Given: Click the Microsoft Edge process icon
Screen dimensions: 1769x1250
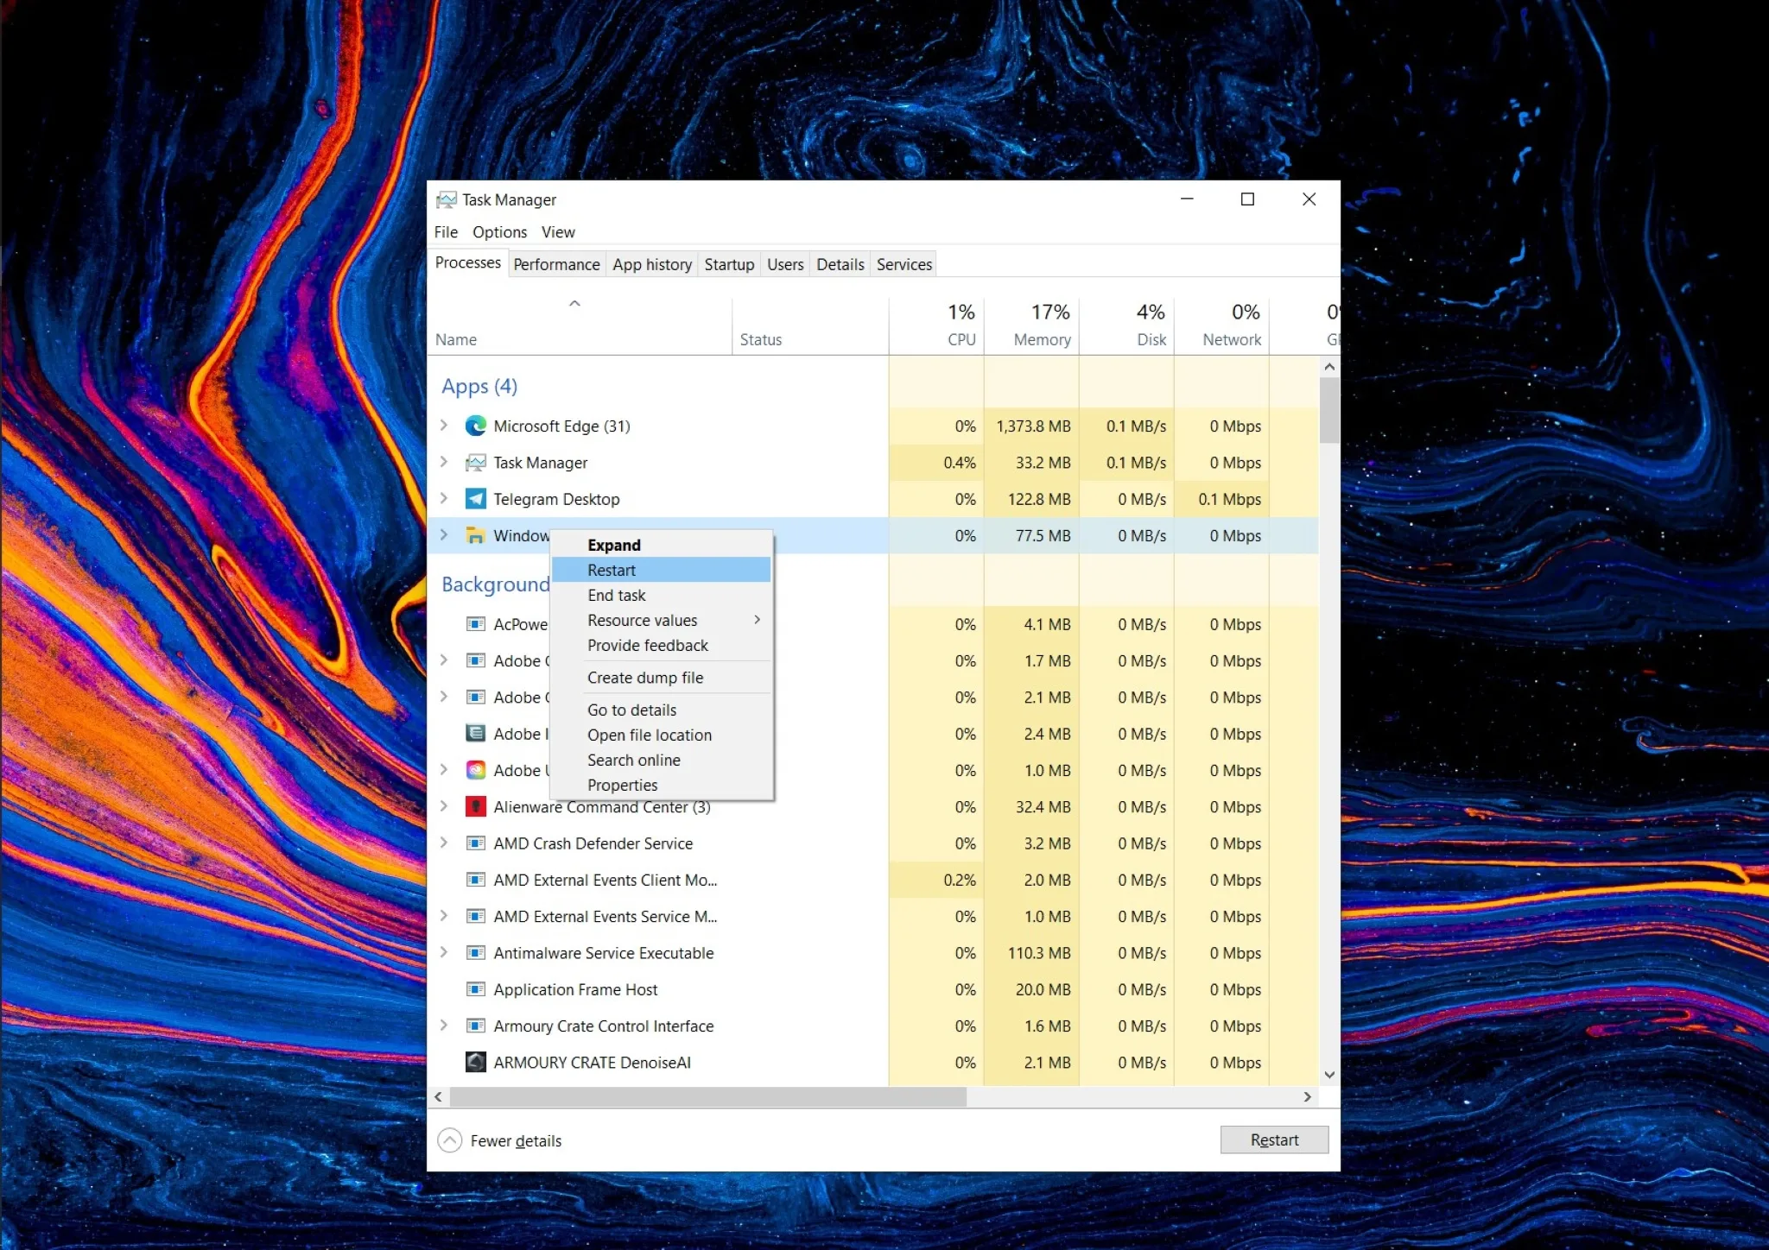Looking at the screenshot, I should 476,426.
